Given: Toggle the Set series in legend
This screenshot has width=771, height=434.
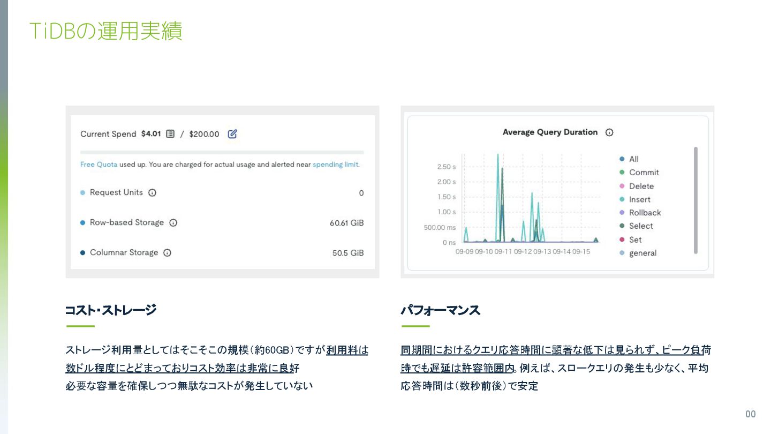Looking at the screenshot, I should 630,240.
